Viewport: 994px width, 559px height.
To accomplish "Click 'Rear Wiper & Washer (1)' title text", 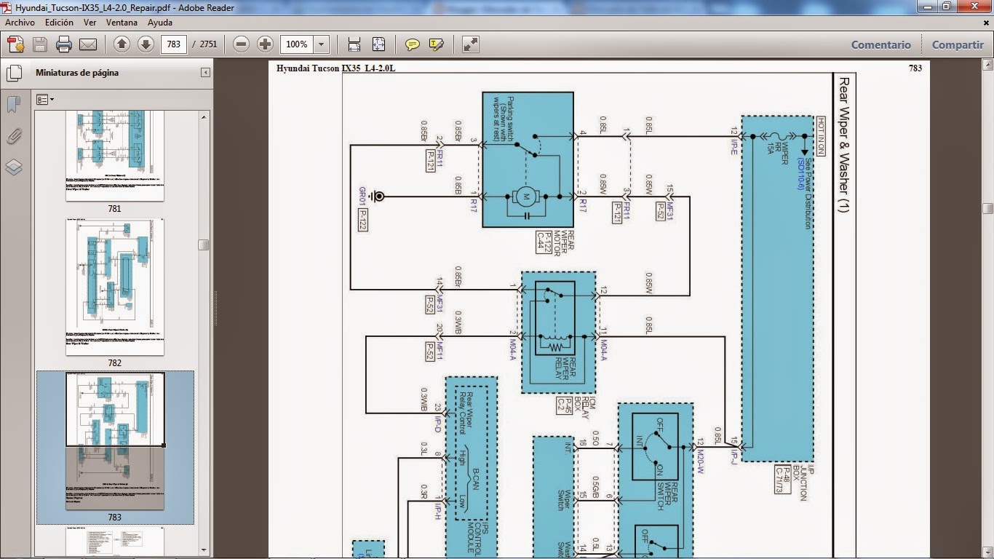I will [844, 146].
